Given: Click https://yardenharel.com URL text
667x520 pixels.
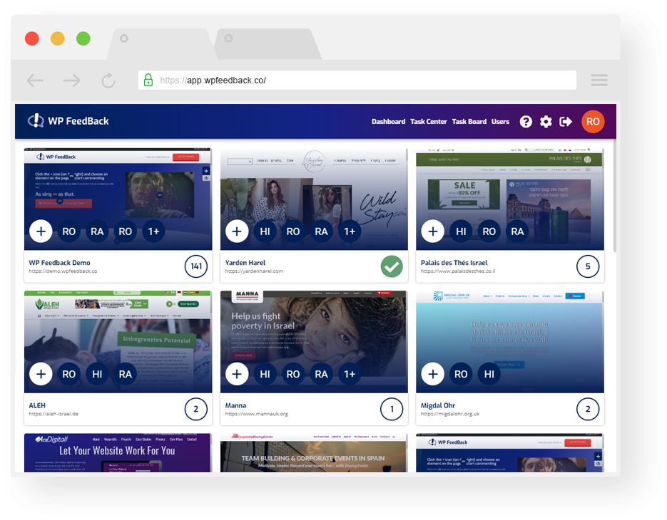Looking at the screenshot, I should click(254, 271).
